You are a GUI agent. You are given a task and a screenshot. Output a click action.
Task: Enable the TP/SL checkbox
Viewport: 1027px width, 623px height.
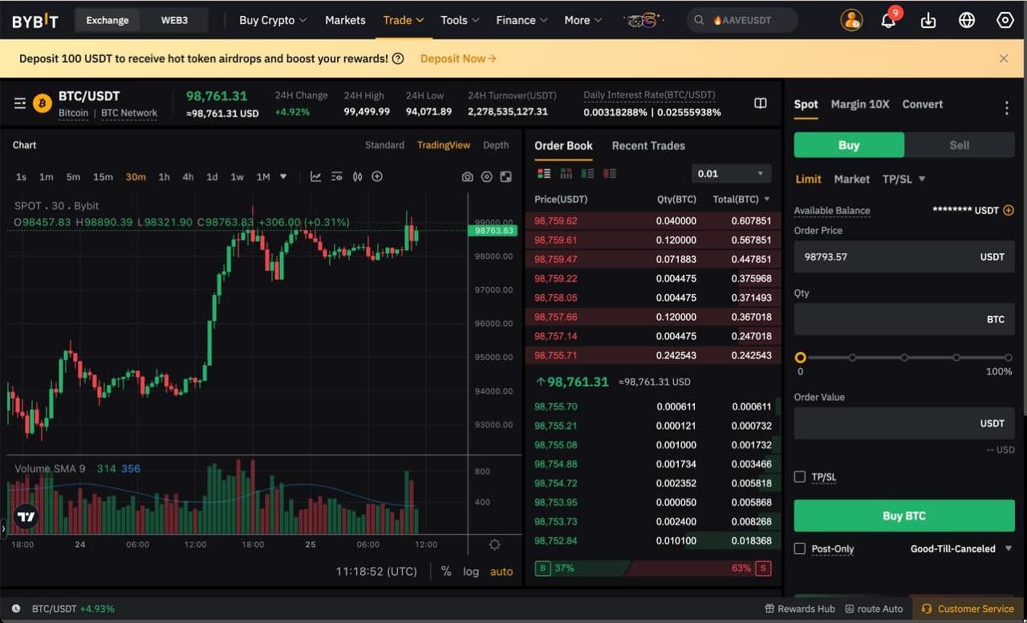point(800,476)
